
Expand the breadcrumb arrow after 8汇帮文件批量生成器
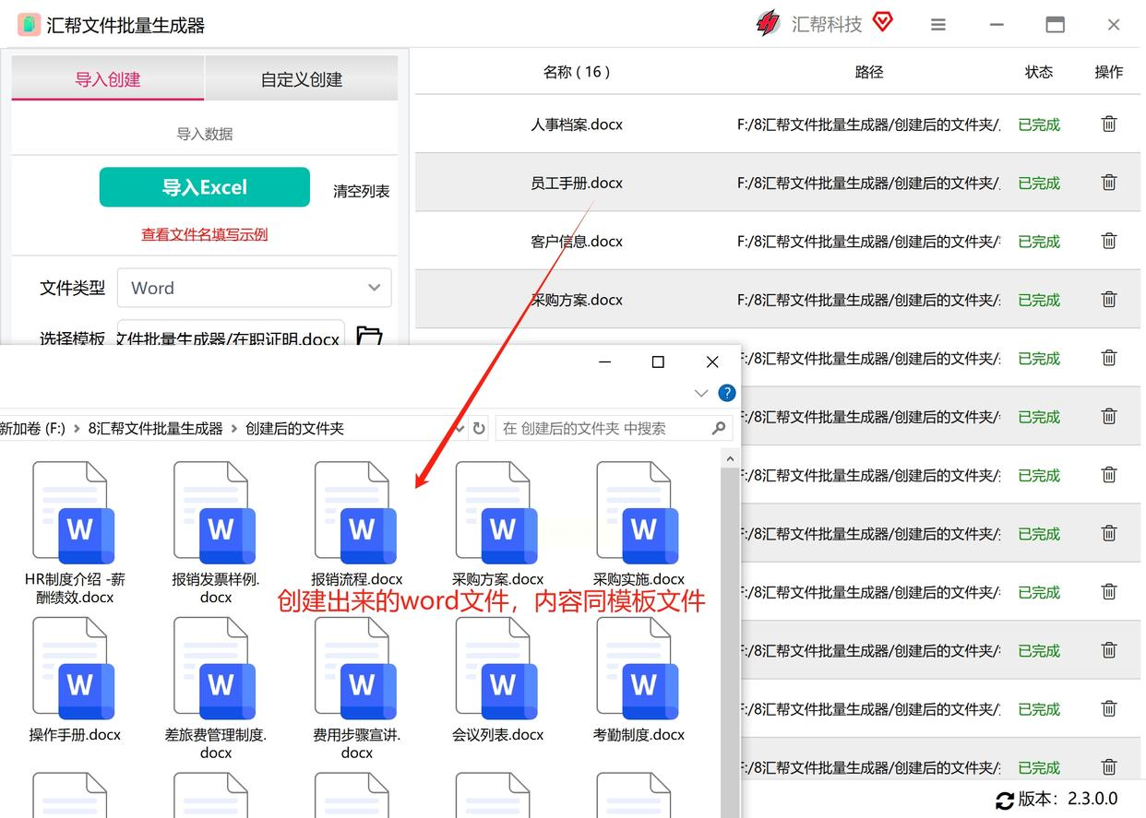(x=234, y=428)
